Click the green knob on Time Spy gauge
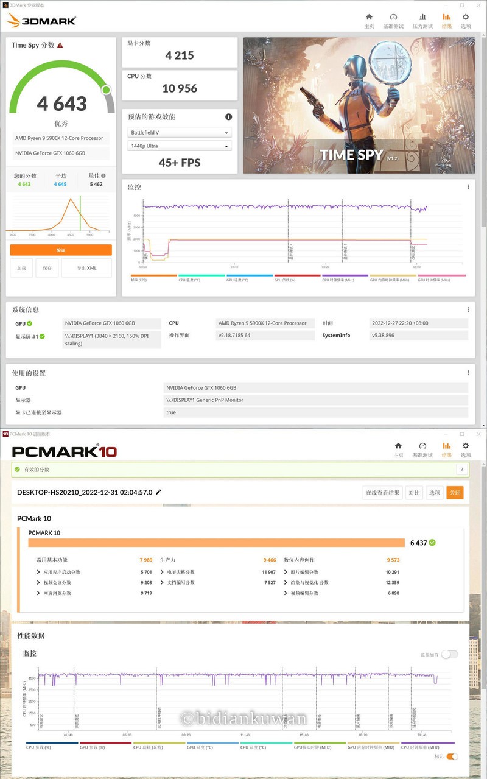The width and height of the screenshot is (487, 779). coord(106,90)
